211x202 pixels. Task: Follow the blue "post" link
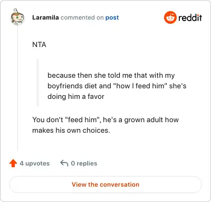(x=112, y=17)
